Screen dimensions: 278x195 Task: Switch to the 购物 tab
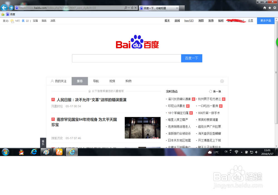128,81
